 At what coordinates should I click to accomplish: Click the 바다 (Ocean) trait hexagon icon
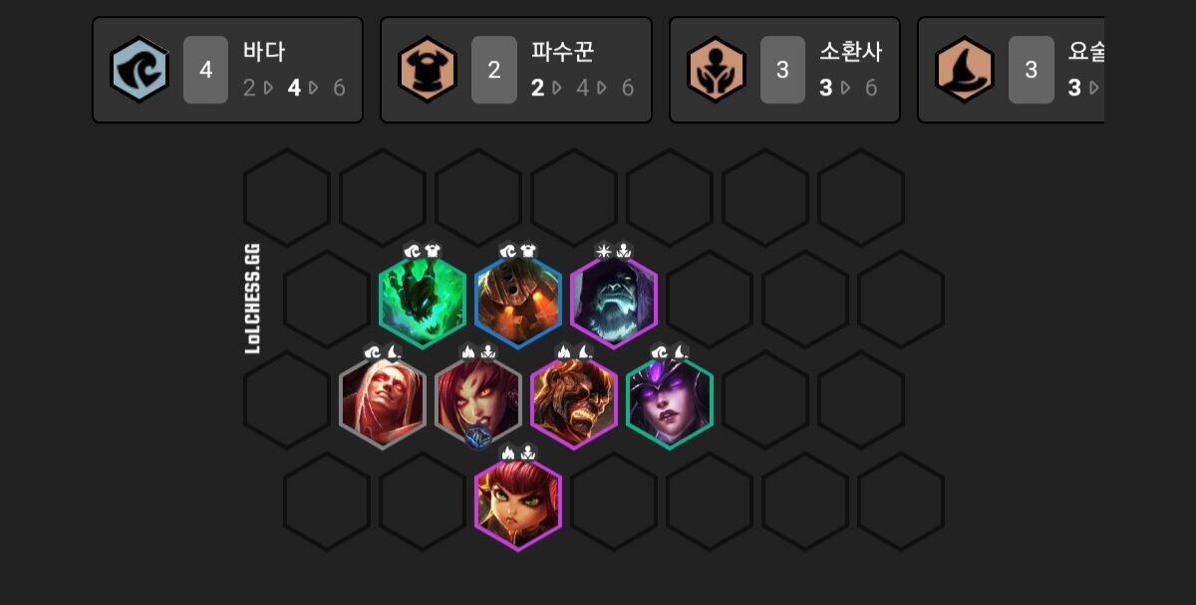tap(139, 70)
